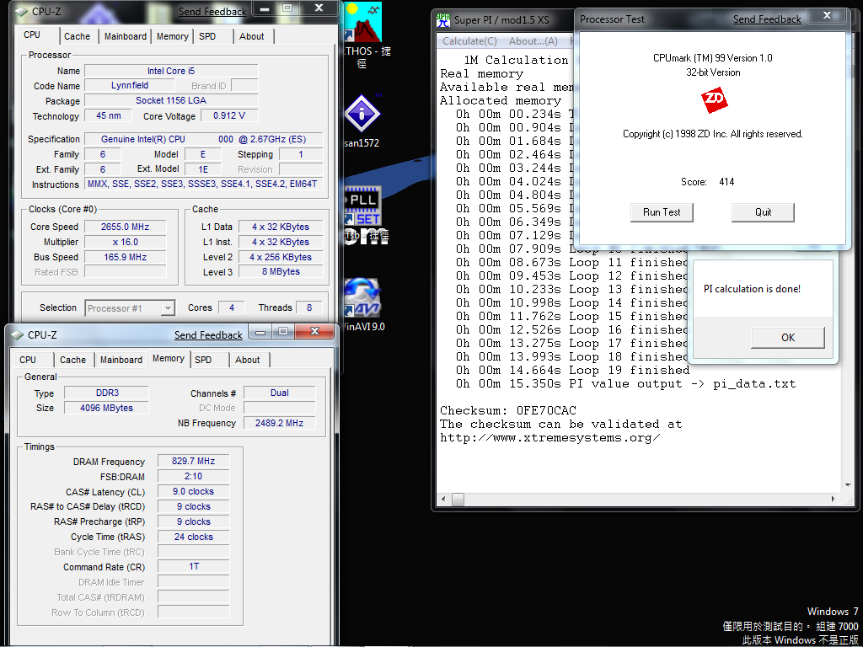Image resolution: width=863 pixels, height=647 pixels.
Task: Click the "45 nm" technology value
Action: coord(109,115)
